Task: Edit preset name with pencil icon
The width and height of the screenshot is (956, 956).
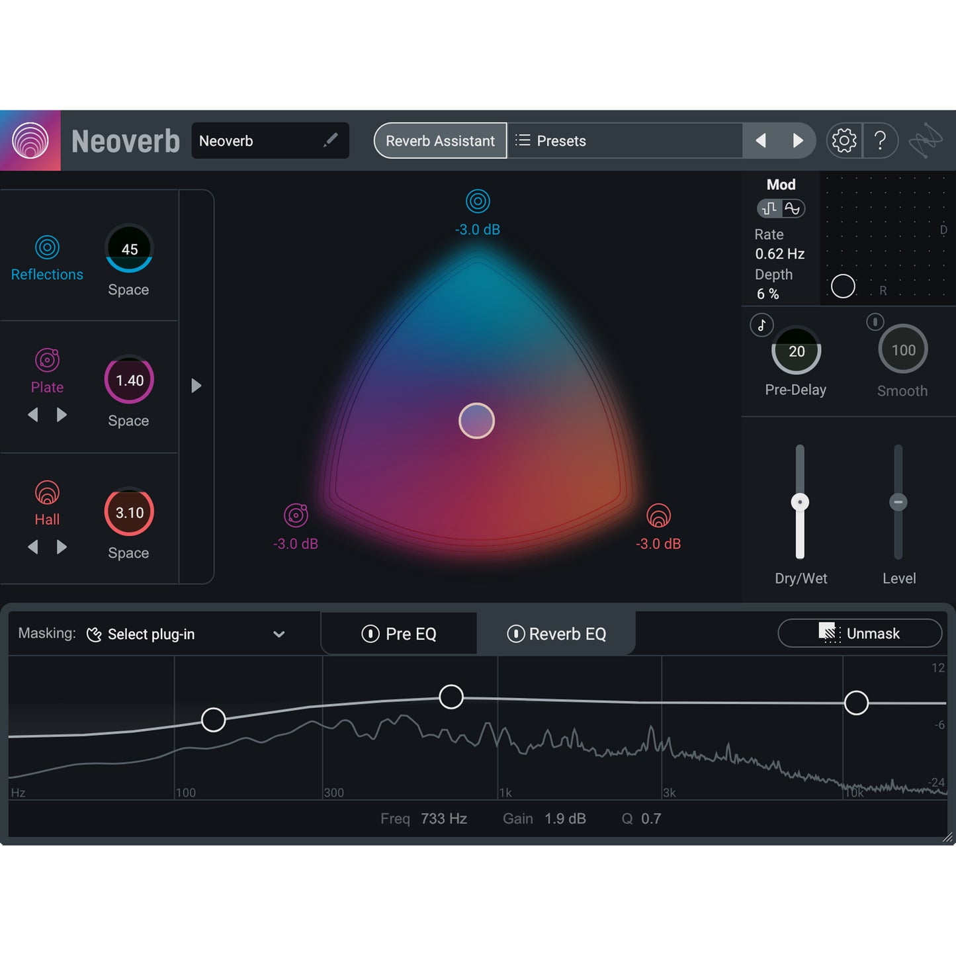Action: [330, 140]
